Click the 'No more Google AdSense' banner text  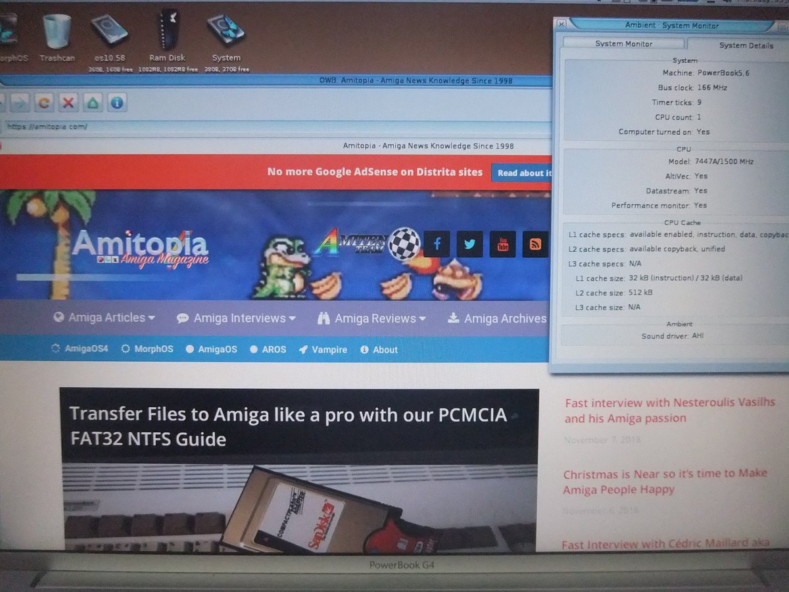point(375,172)
